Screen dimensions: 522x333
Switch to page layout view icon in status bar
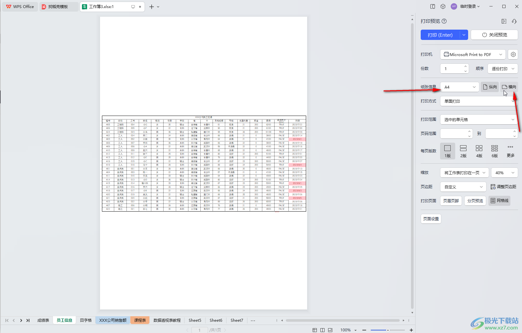[322, 330]
